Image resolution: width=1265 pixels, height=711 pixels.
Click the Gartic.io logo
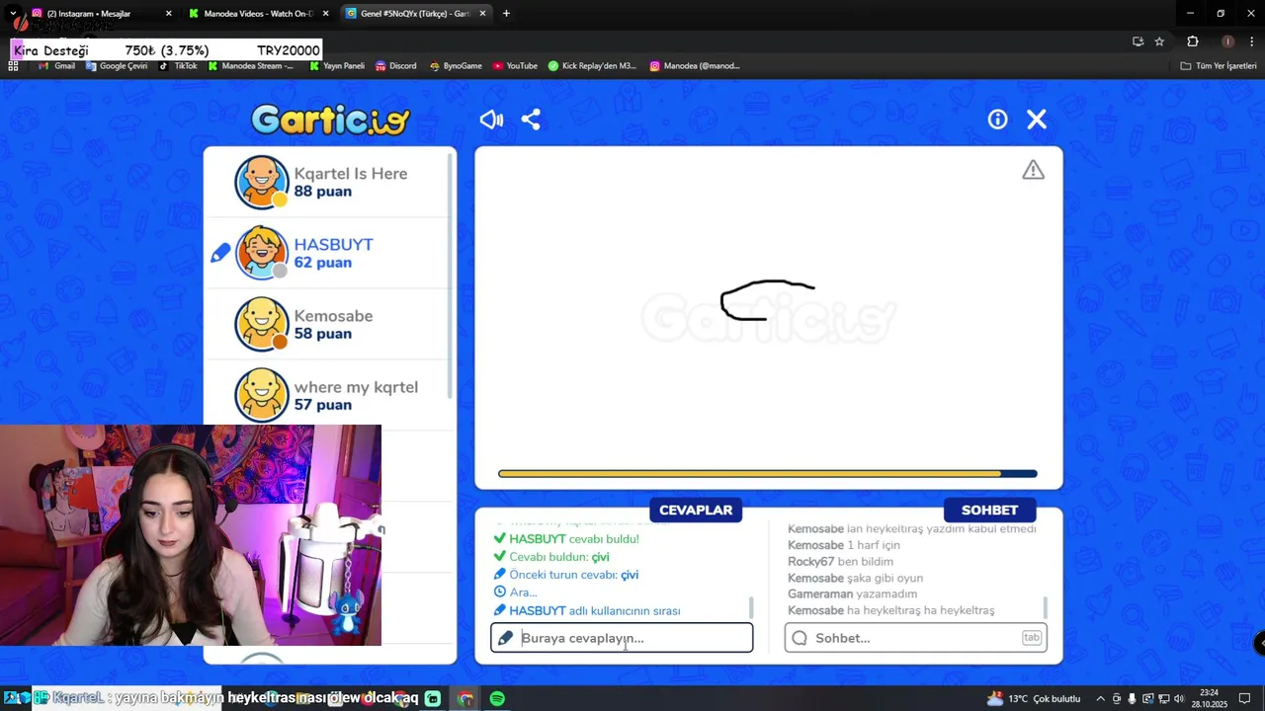coord(330,119)
